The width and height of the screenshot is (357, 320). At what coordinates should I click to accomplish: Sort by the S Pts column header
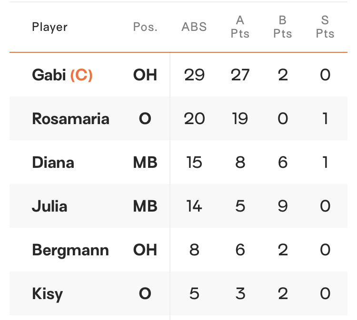coord(325,27)
